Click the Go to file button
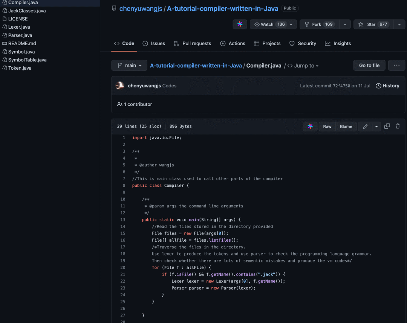Viewport: 407px width, 323px height. pyautogui.click(x=369, y=66)
